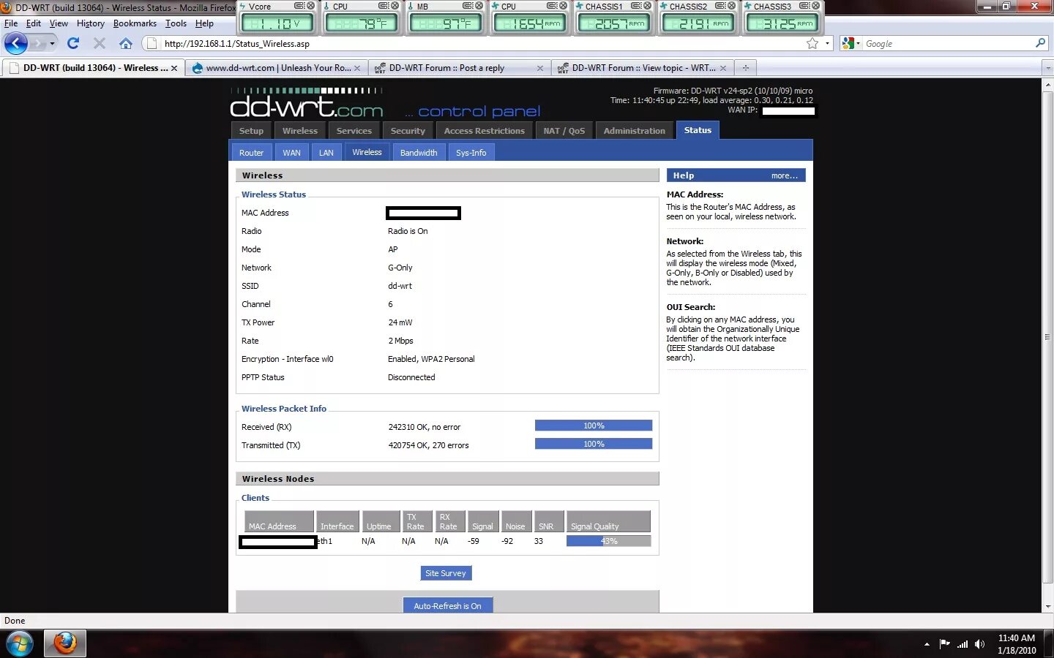Switch to DD-WRT Forum Post a reply tab
This screenshot has width=1054, height=658.
[460, 68]
